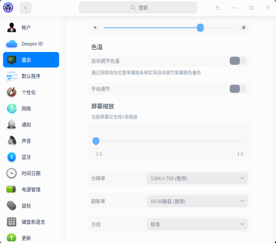Click the 键盘和语言 keyboard icon

coord(11,222)
